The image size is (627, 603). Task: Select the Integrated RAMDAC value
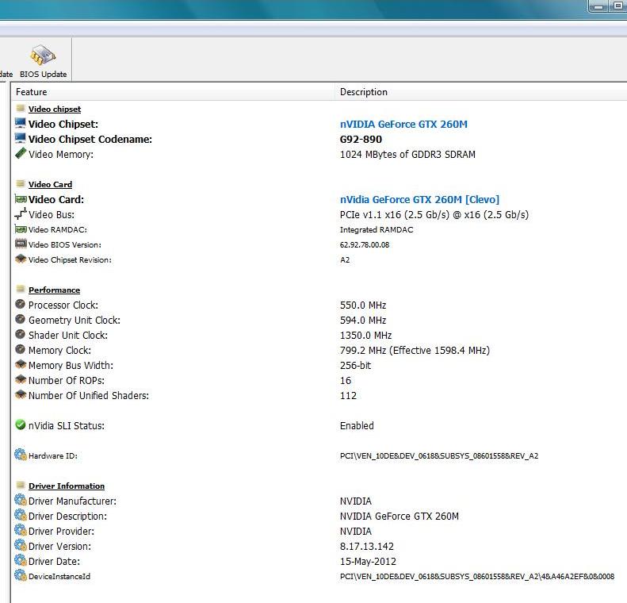[x=377, y=229]
